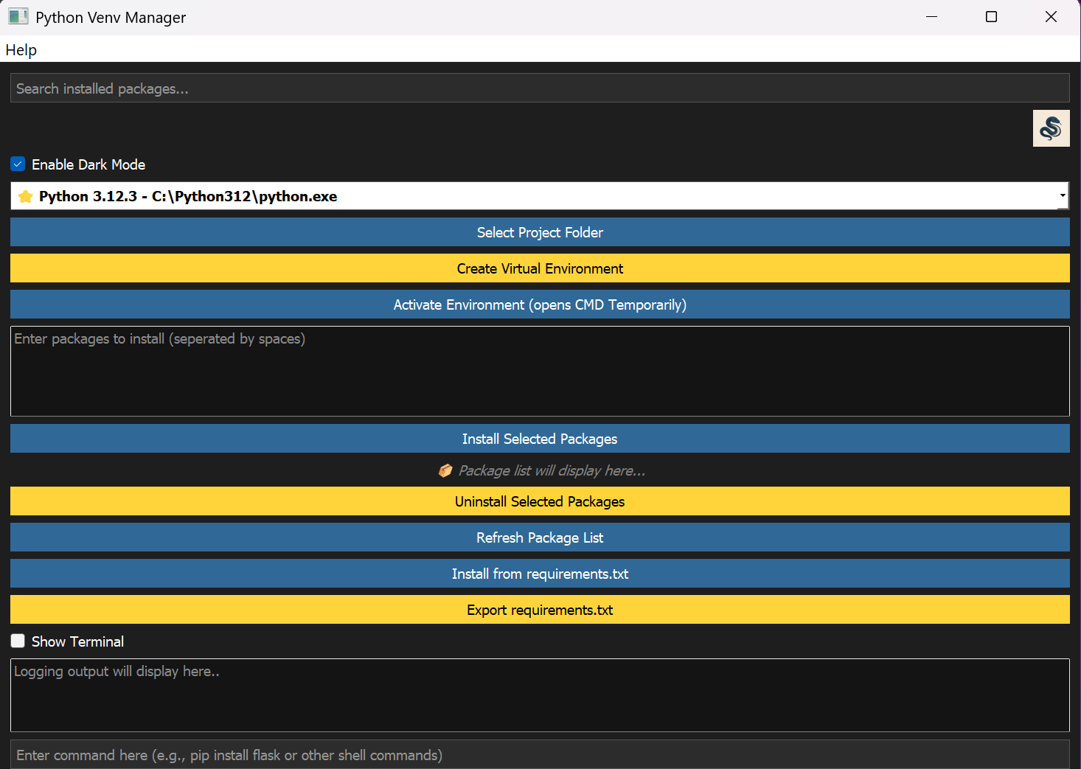Maximize the Python Venv Manager window
This screenshot has height=769, width=1081.
tap(991, 17)
